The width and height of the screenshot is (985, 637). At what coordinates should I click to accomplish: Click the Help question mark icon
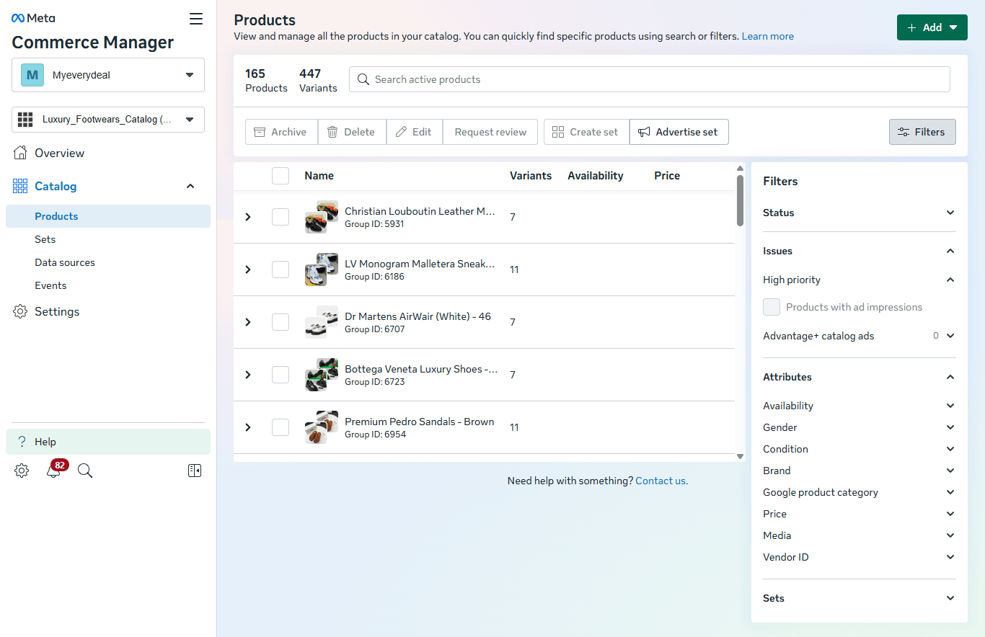coord(22,442)
